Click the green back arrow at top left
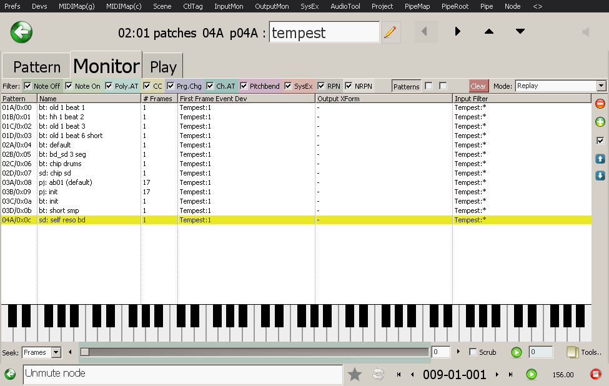 21,32
